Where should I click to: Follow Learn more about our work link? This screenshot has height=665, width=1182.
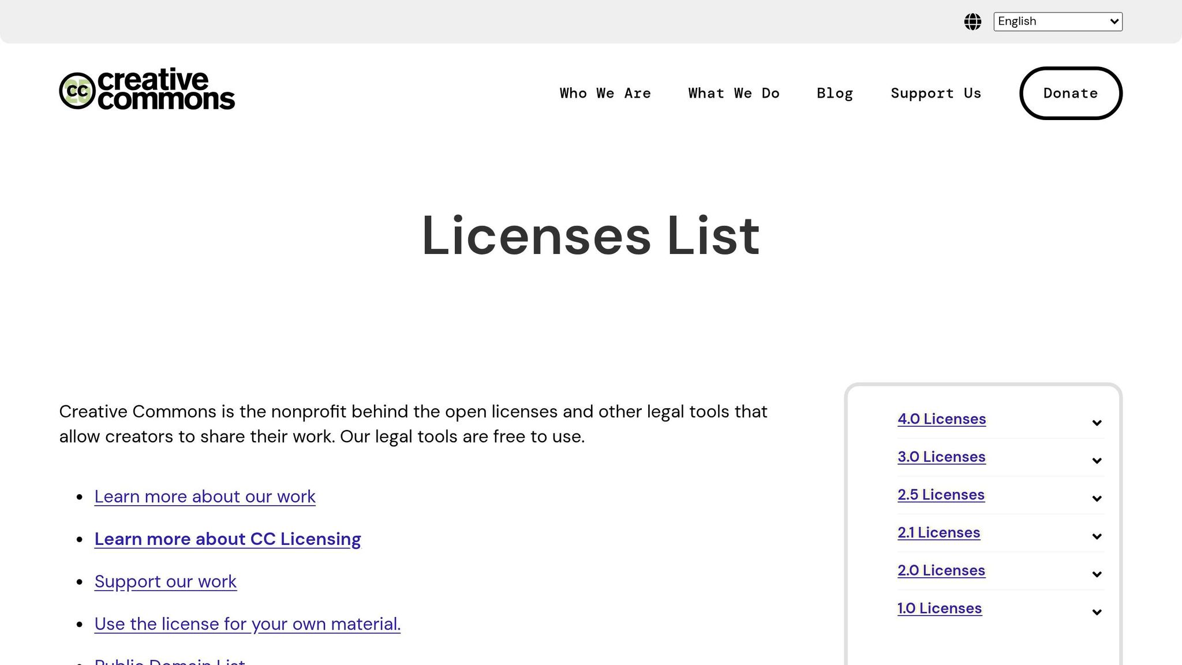tap(205, 496)
